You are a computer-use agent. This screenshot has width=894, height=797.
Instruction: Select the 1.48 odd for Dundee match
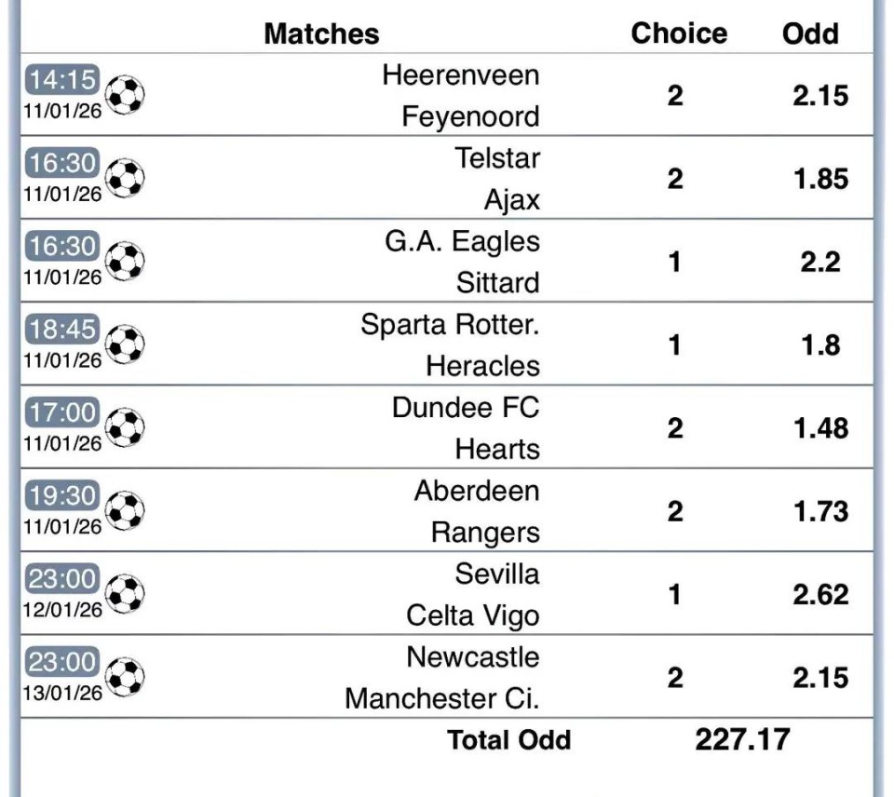tap(820, 428)
